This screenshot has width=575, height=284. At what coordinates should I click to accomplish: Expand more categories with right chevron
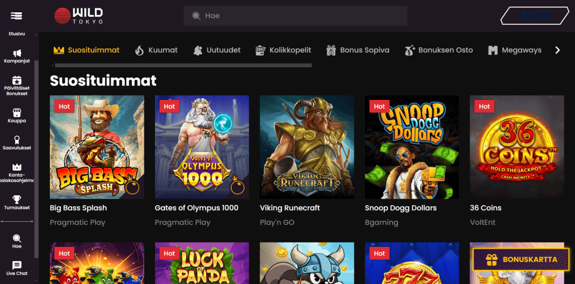[558, 50]
